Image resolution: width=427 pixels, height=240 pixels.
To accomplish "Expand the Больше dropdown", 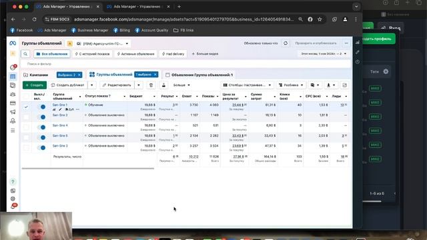I will [x=181, y=85].
